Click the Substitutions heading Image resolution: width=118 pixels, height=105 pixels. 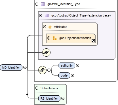point(49,88)
